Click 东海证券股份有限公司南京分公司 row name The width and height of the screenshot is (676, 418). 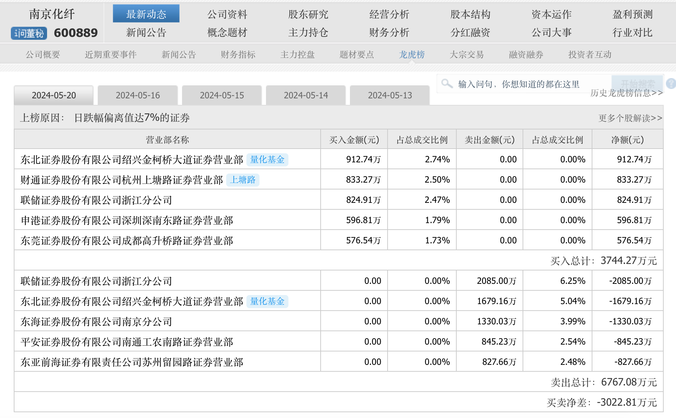[x=96, y=321]
